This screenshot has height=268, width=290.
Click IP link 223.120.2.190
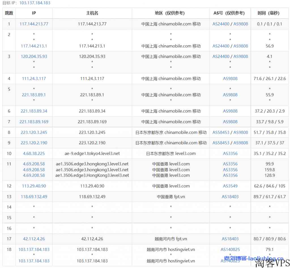tap(34, 143)
